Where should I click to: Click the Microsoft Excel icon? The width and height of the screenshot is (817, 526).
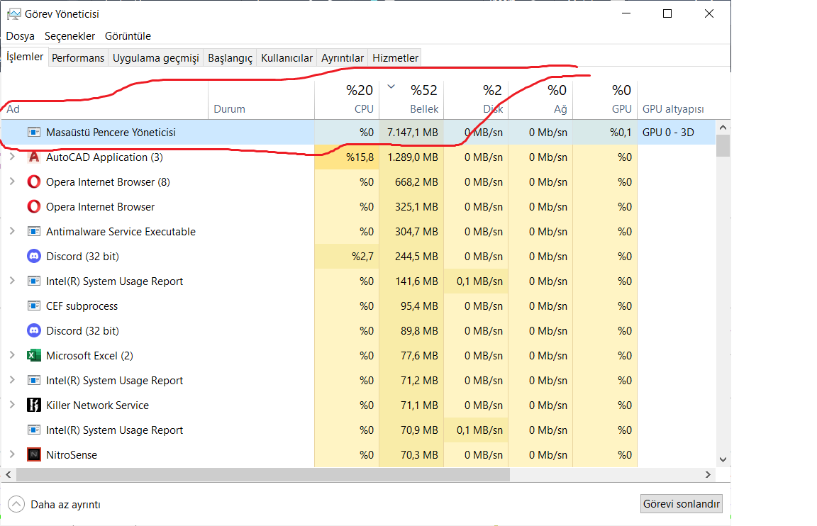(34, 356)
